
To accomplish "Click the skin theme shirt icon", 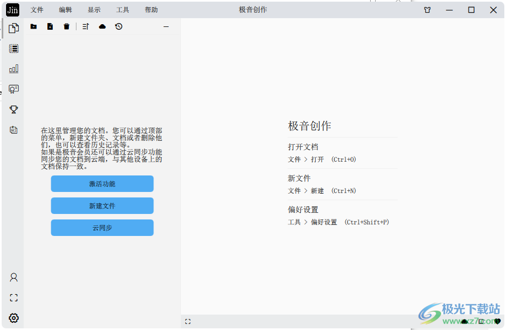I will [427, 10].
